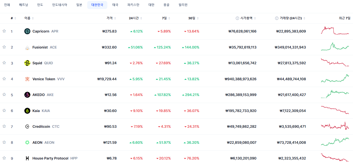Click the Venice Token logo icon

[27, 79]
